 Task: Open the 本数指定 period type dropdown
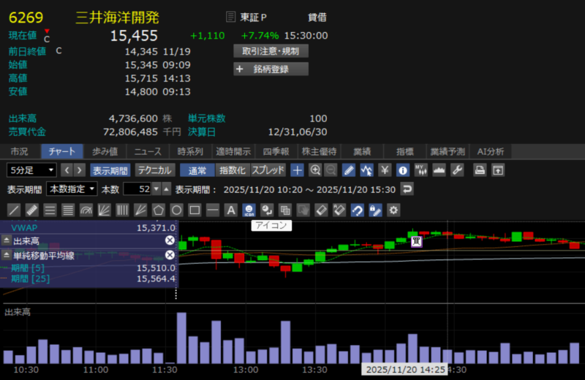pos(72,189)
